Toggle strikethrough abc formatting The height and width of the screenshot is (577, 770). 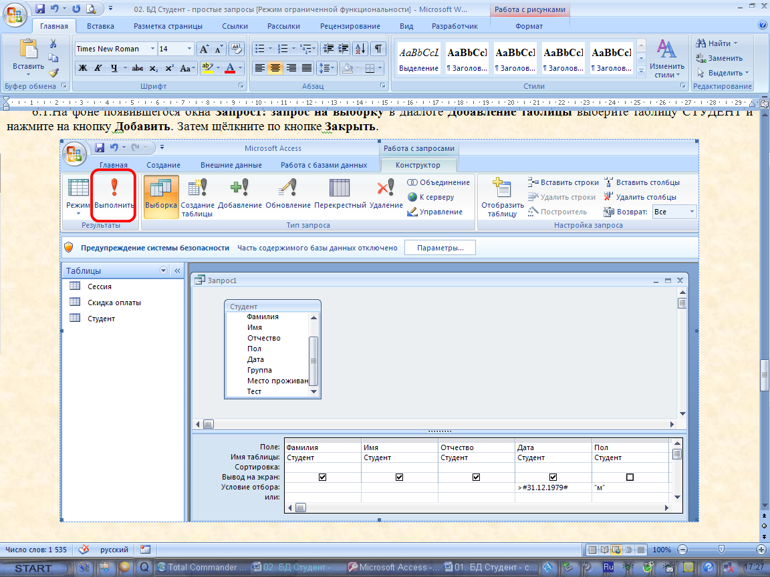tap(138, 68)
